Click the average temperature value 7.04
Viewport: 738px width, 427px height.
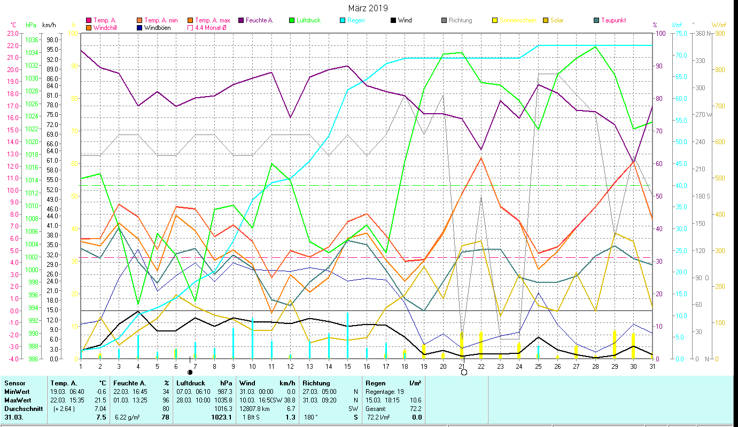click(100, 408)
